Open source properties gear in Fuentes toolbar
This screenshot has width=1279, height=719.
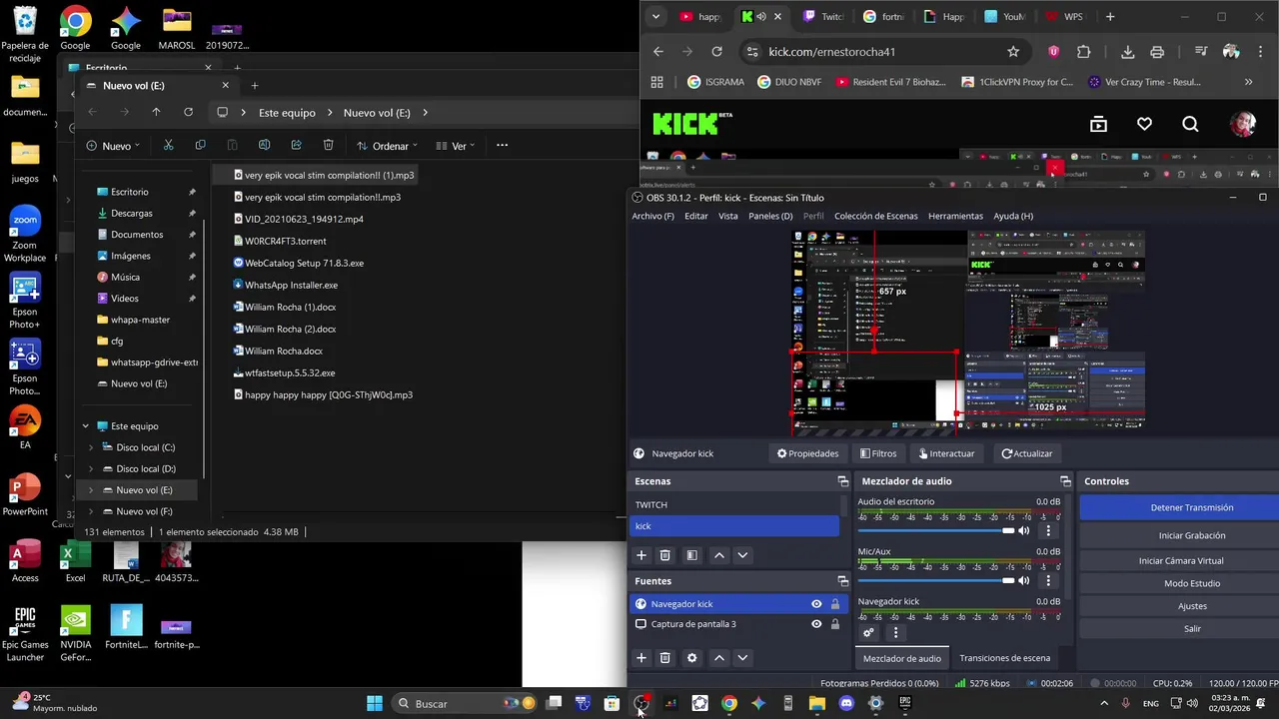pyautogui.click(x=691, y=658)
